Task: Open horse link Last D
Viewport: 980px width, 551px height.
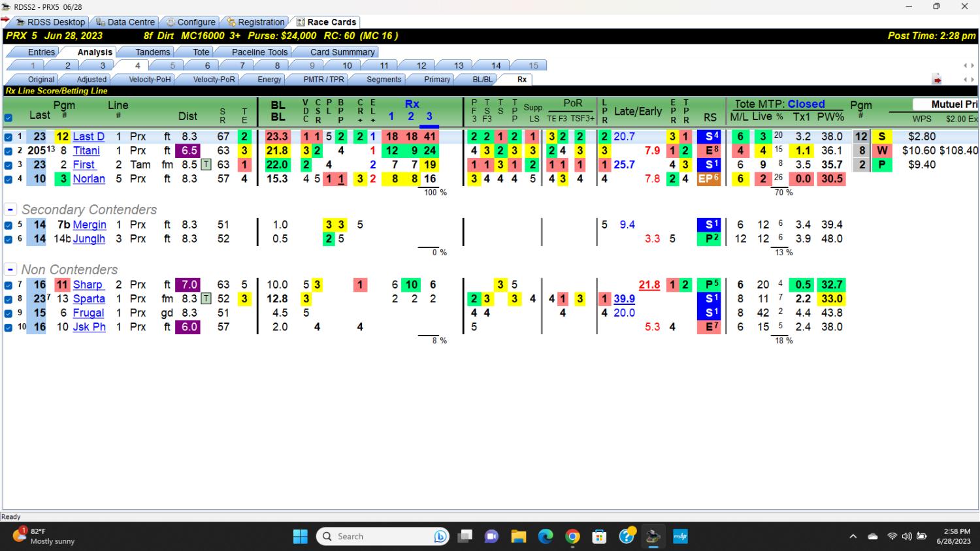Action: (88, 136)
